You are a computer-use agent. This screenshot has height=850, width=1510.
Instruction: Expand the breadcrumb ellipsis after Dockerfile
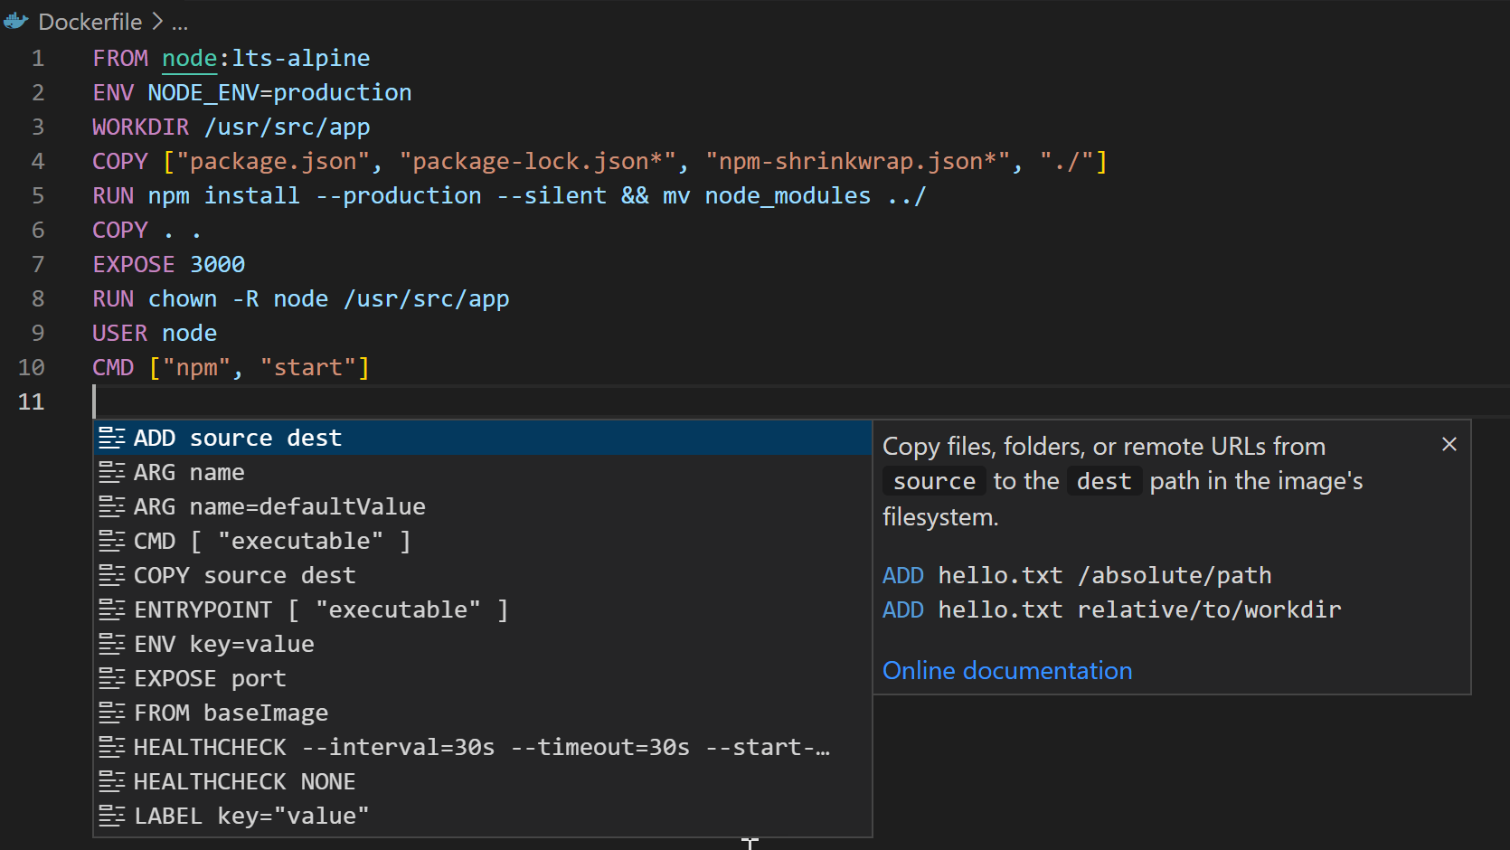pyautogui.click(x=180, y=22)
